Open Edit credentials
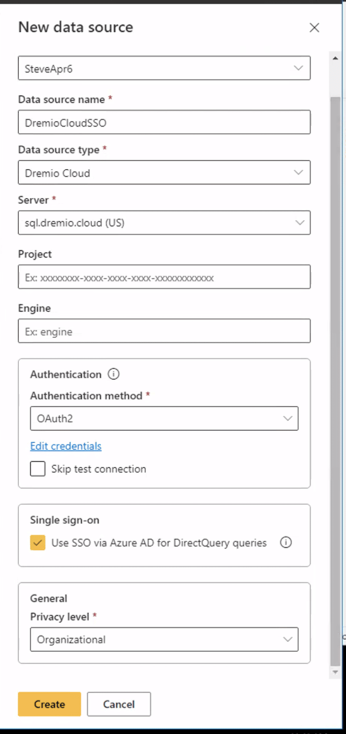This screenshot has width=346, height=734. (x=65, y=446)
